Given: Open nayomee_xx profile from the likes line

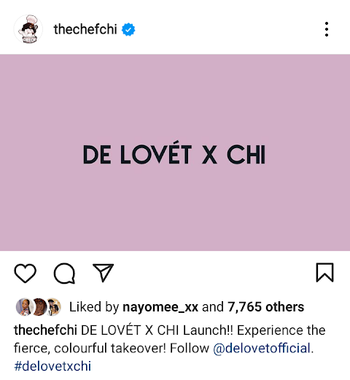Looking at the screenshot, I should [160, 307].
